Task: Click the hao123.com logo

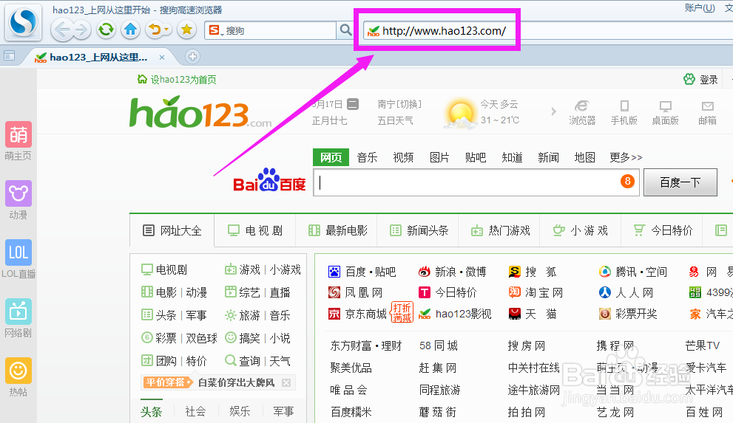Action: click(x=200, y=112)
